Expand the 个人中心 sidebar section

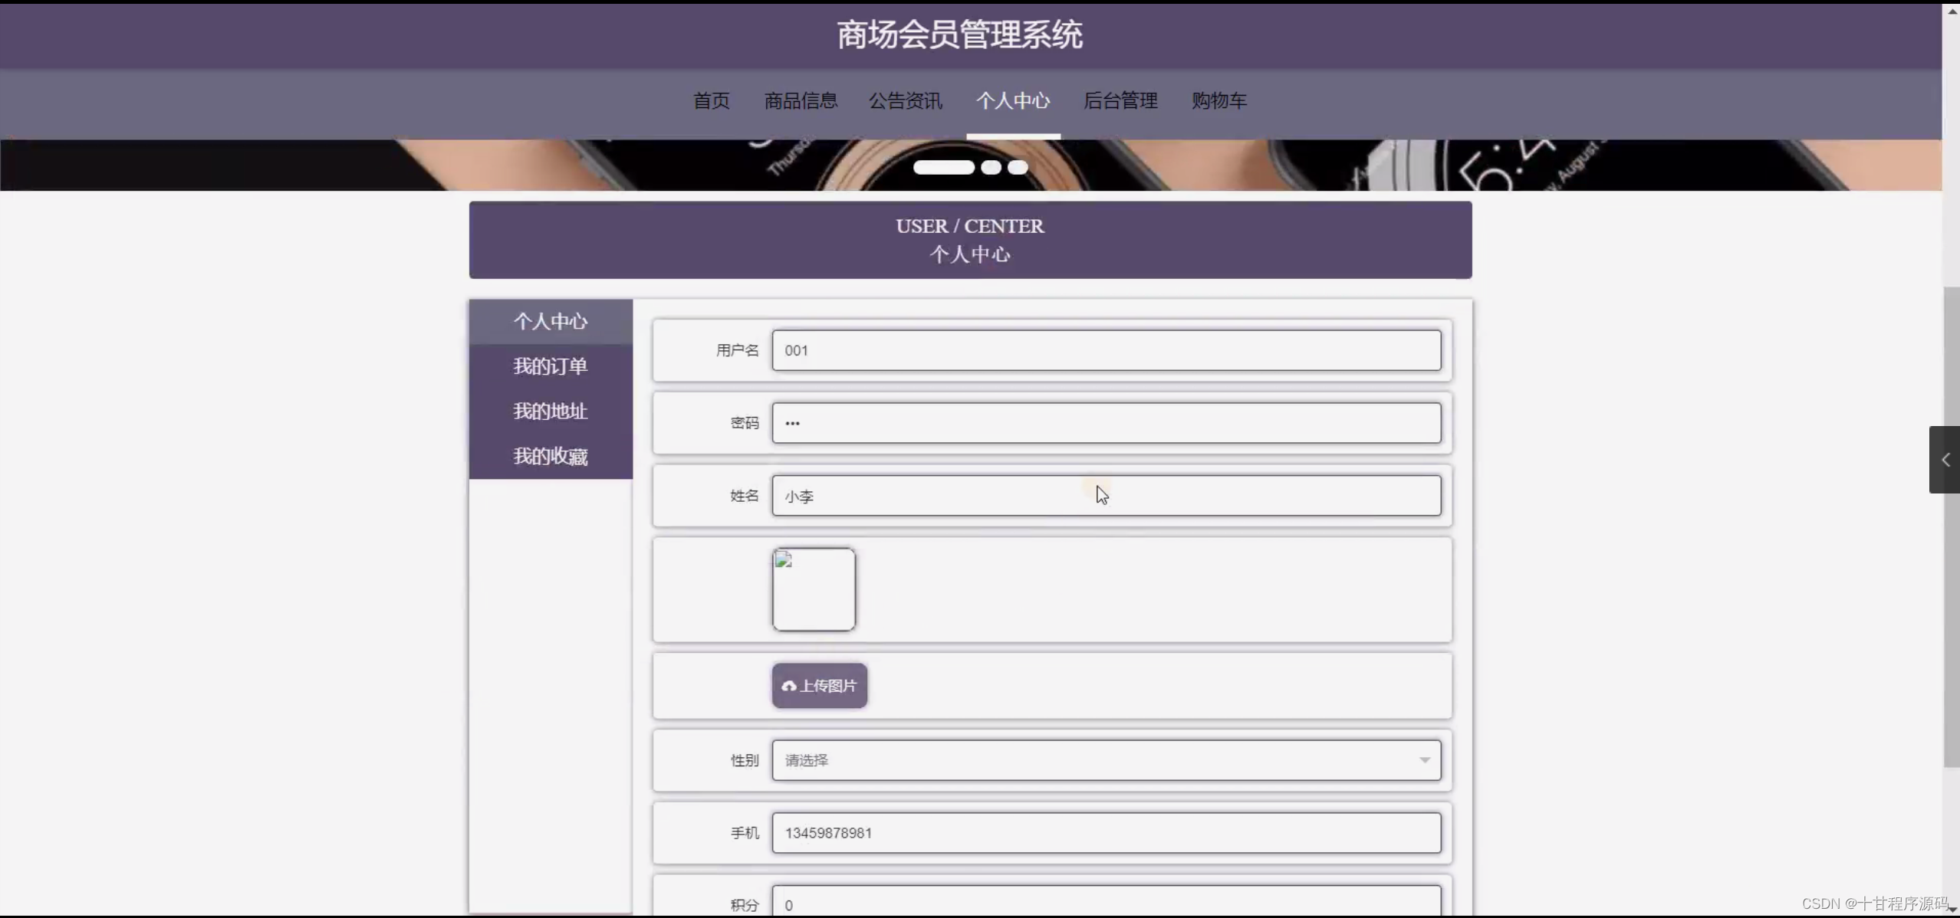(x=549, y=321)
